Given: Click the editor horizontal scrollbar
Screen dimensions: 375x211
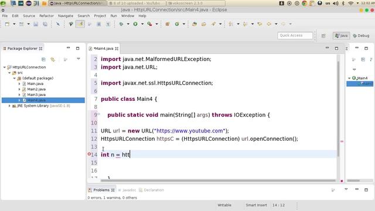Looking at the screenshot, I should [x=217, y=181].
